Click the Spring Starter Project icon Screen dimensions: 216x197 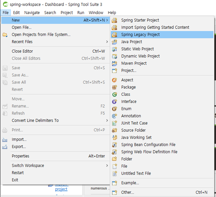pyautogui.click(x=114, y=20)
